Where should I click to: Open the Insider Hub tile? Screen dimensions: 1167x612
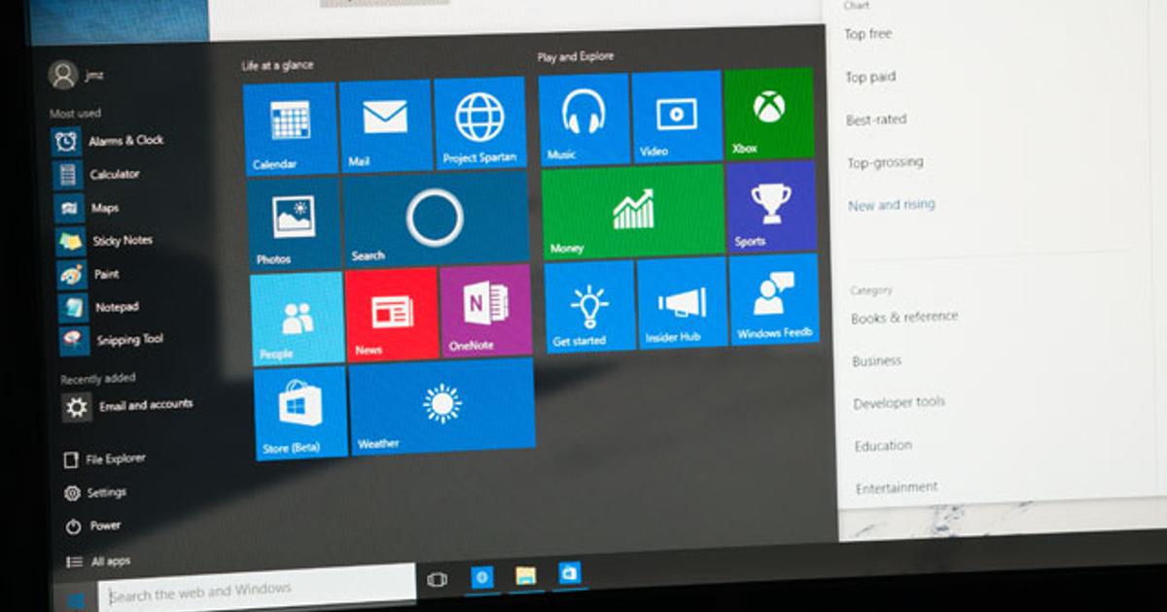[682, 302]
